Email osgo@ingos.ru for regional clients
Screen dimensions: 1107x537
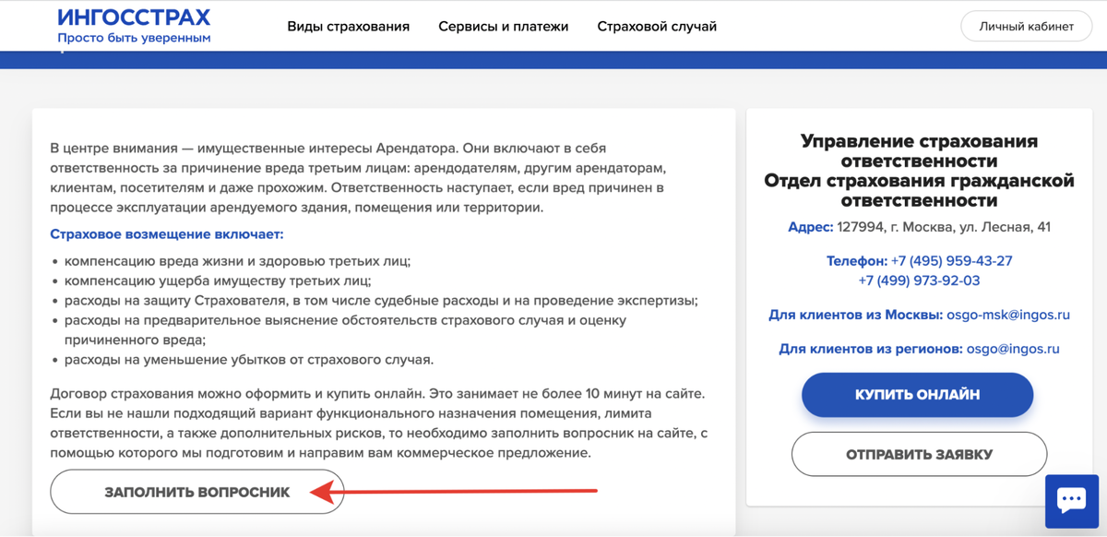click(1016, 348)
